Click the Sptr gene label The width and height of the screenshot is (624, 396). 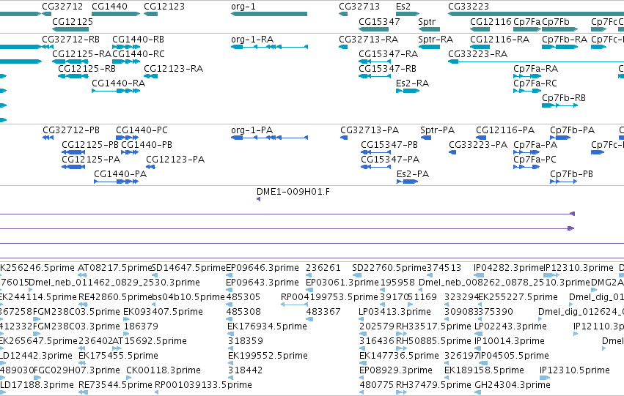[x=427, y=22]
